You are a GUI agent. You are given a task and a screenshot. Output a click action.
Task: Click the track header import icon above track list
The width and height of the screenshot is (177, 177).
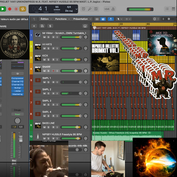85,26
